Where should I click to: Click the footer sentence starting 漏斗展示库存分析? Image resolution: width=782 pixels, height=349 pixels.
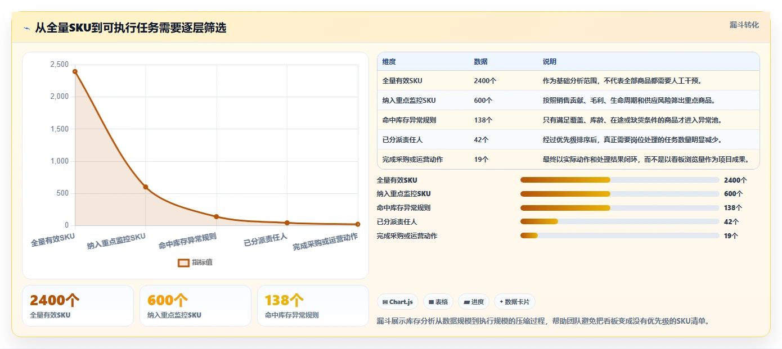(543, 322)
